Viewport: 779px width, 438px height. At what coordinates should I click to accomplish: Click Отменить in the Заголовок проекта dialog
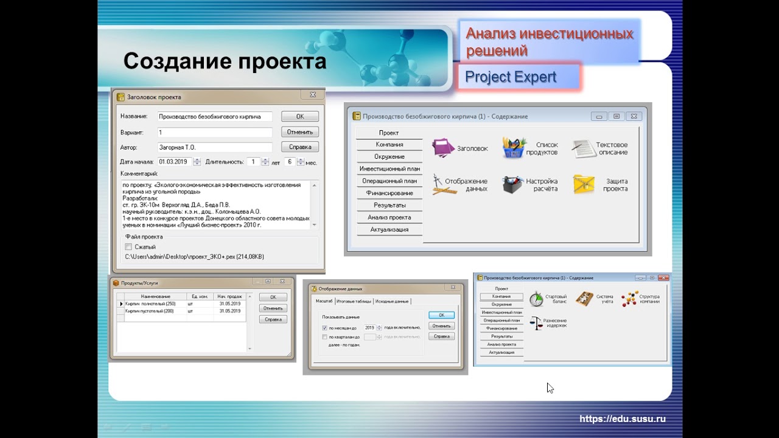click(299, 131)
